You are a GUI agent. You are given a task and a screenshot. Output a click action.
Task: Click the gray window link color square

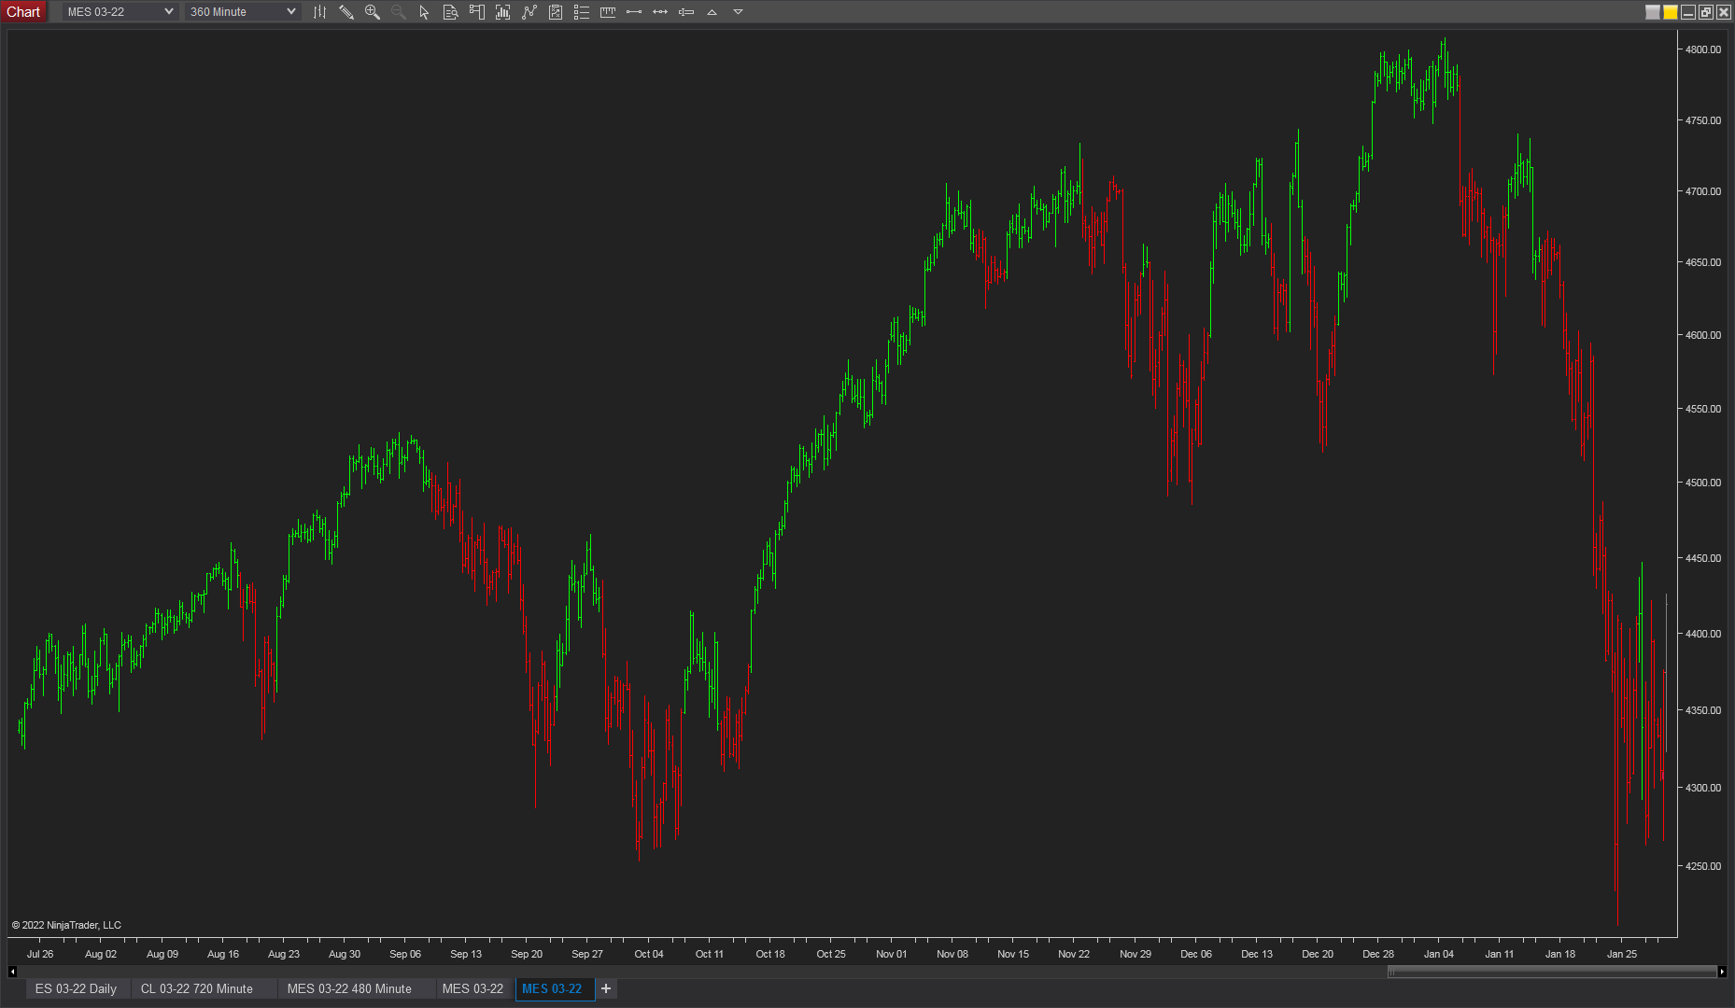click(x=1653, y=12)
